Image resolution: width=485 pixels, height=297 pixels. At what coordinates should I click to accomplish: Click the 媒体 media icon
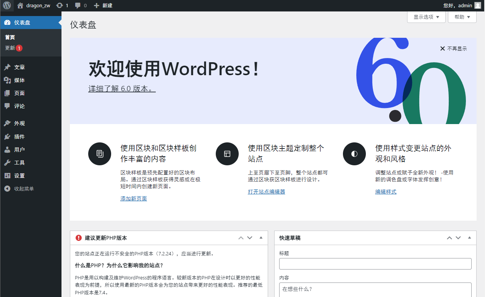point(7,80)
